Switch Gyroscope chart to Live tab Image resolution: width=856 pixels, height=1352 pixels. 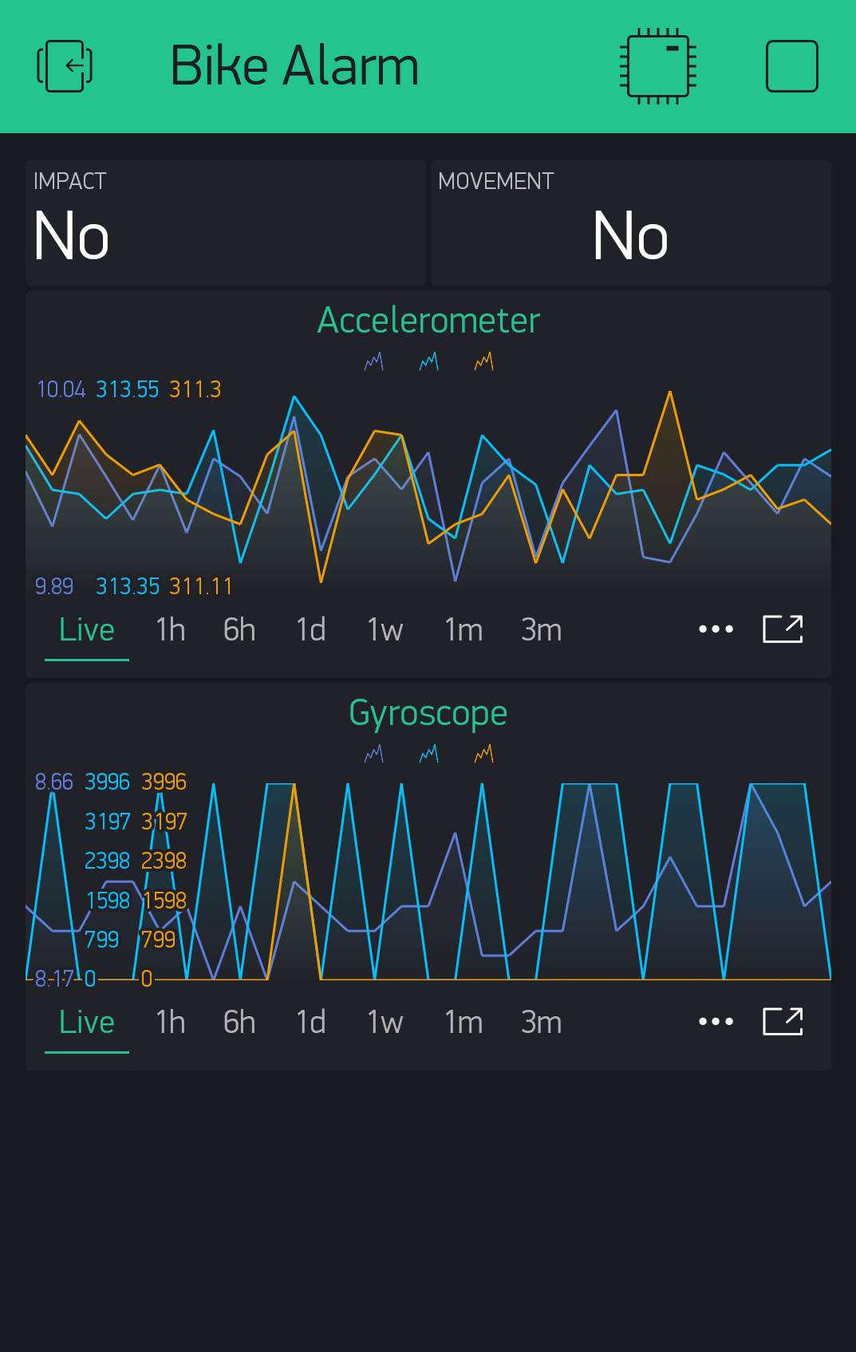click(x=87, y=1023)
